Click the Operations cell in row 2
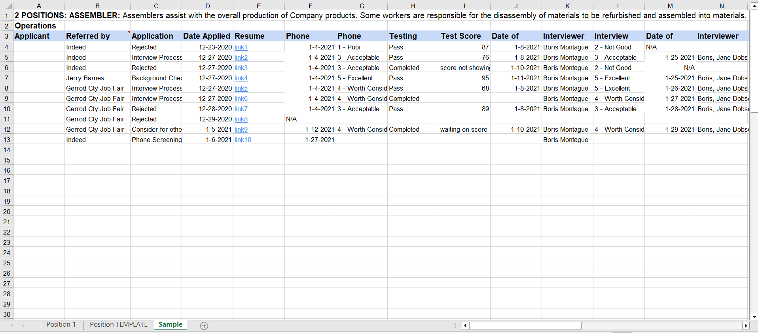Viewport: 758px width, 333px height. tap(39, 26)
